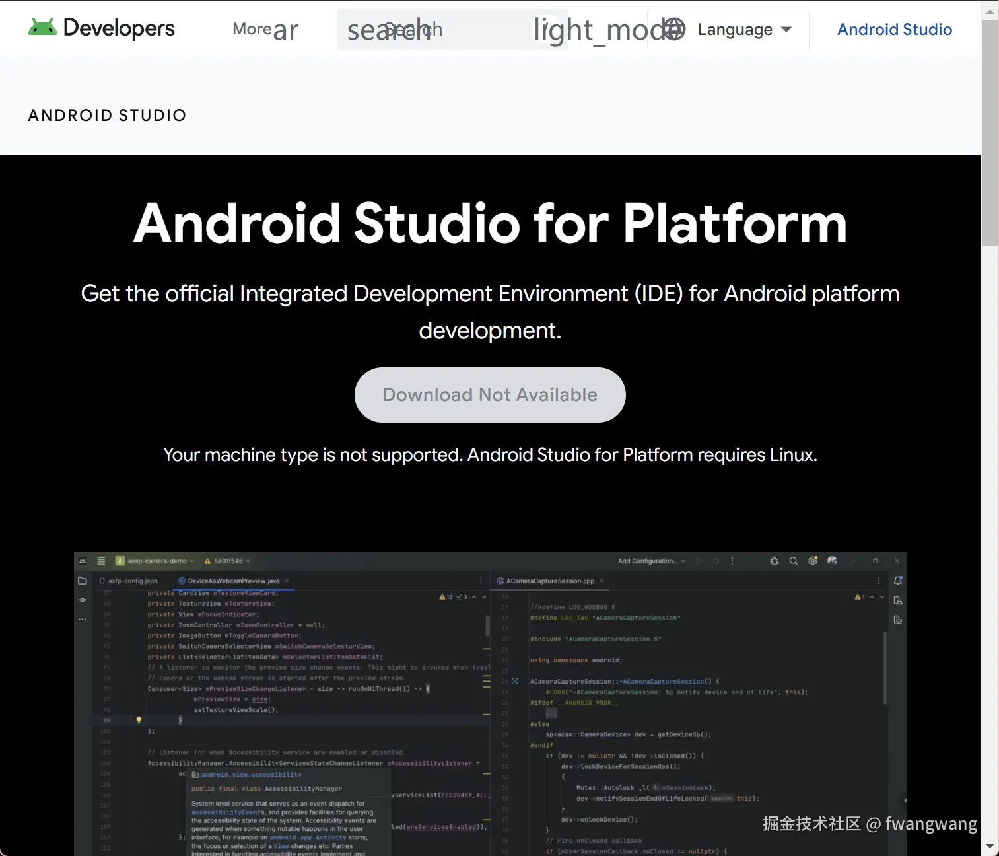Viewport: 999px width, 856px height.
Task: Click the IDE magnifier search-everywhere icon
Action: tap(794, 561)
